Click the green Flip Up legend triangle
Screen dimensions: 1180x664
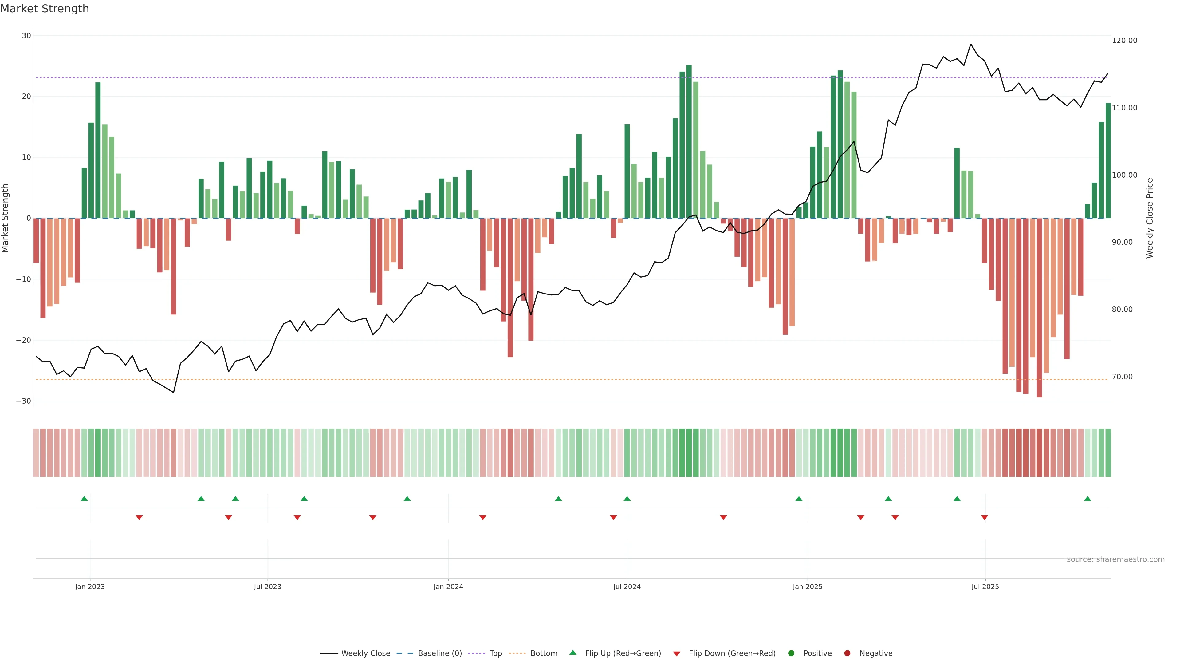pos(572,653)
